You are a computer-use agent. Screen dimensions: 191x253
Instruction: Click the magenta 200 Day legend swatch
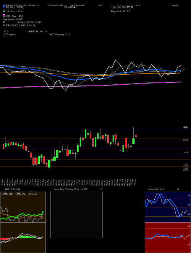4,15
